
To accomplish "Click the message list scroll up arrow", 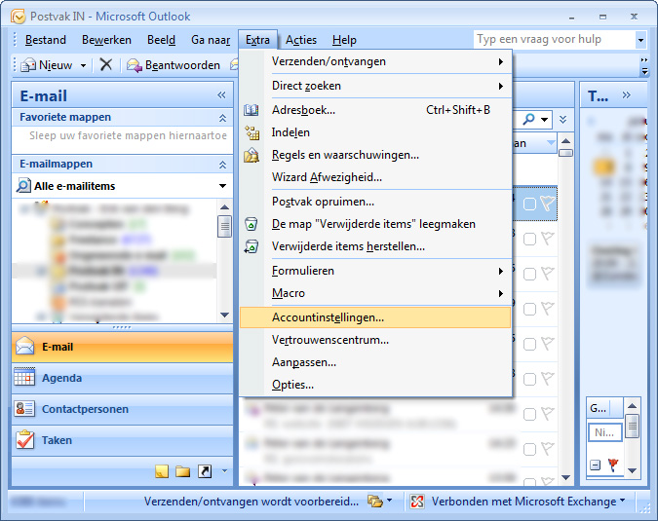I will click(565, 141).
